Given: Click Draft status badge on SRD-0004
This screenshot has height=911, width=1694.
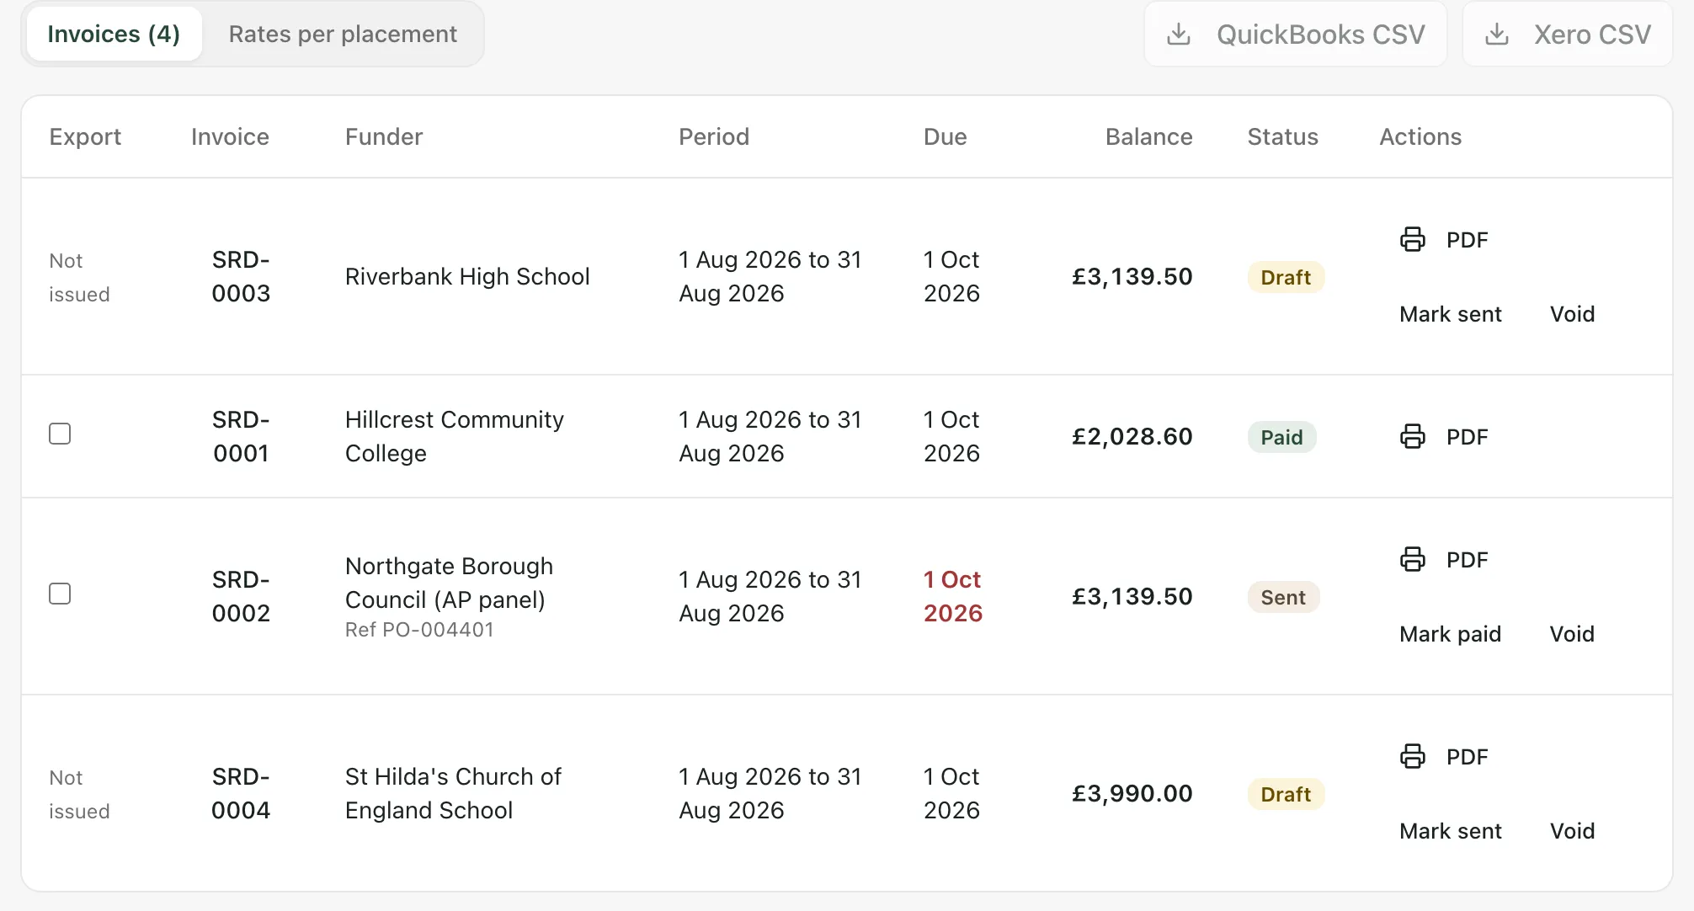Looking at the screenshot, I should [1286, 794].
